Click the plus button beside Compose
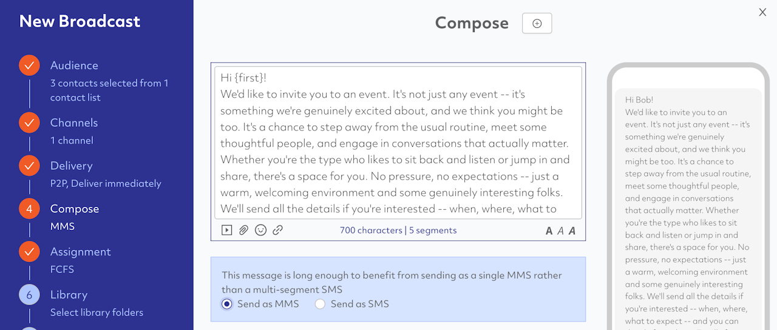Screen dimensions: 777x330 tap(537, 24)
